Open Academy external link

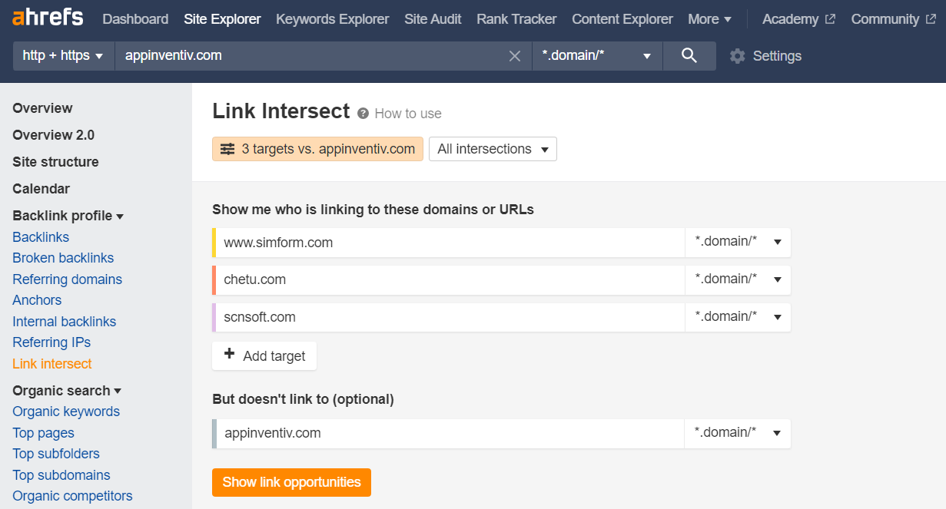798,19
